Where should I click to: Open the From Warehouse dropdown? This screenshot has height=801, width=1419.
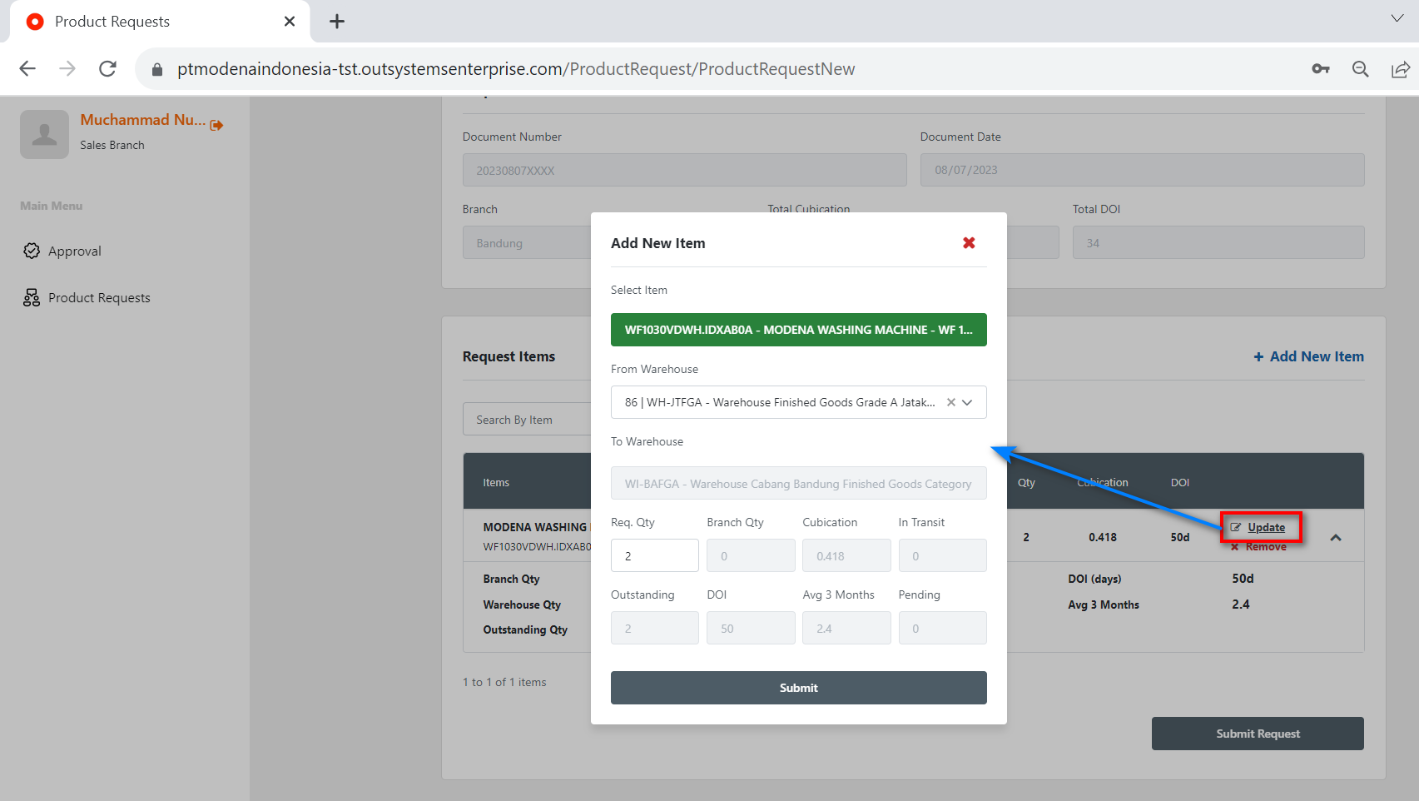[x=968, y=402]
